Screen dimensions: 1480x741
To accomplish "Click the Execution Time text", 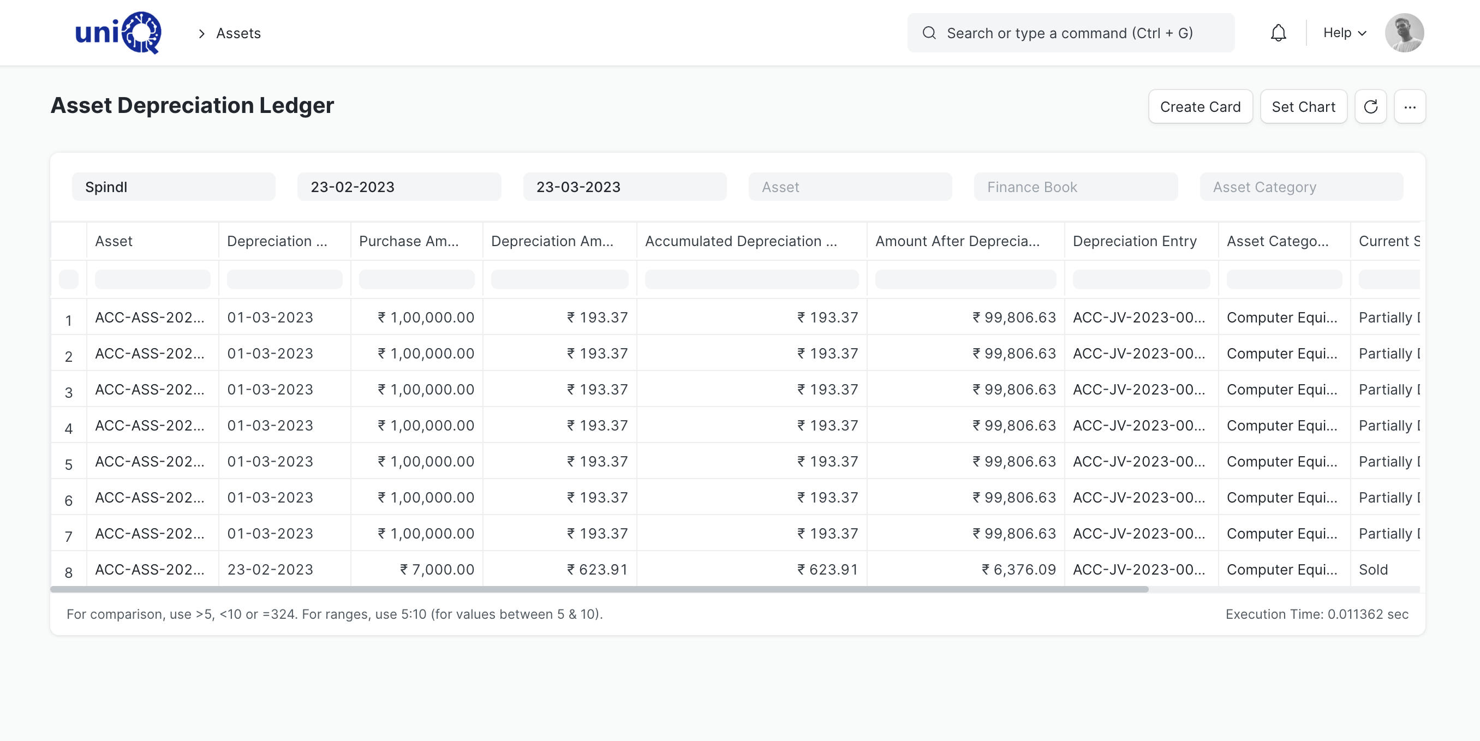I will point(1317,614).
